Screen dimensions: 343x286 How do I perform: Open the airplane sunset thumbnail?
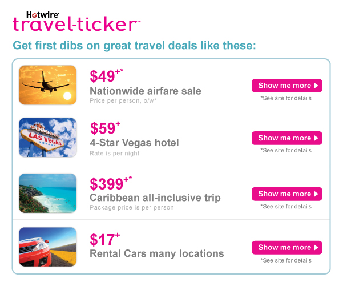click(47, 85)
